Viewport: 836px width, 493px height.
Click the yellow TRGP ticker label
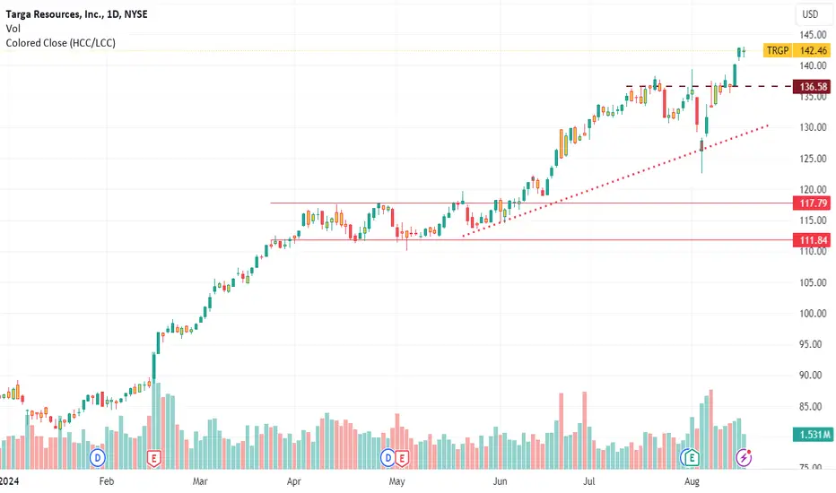(778, 50)
